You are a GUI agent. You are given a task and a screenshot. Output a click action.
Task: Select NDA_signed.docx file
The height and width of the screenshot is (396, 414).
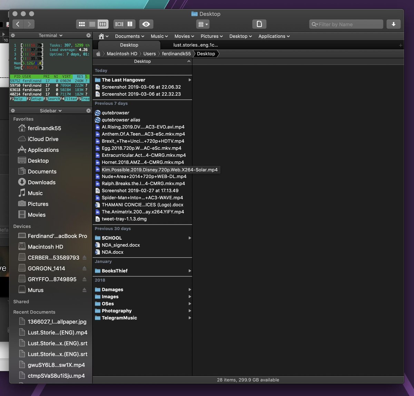point(142,245)
